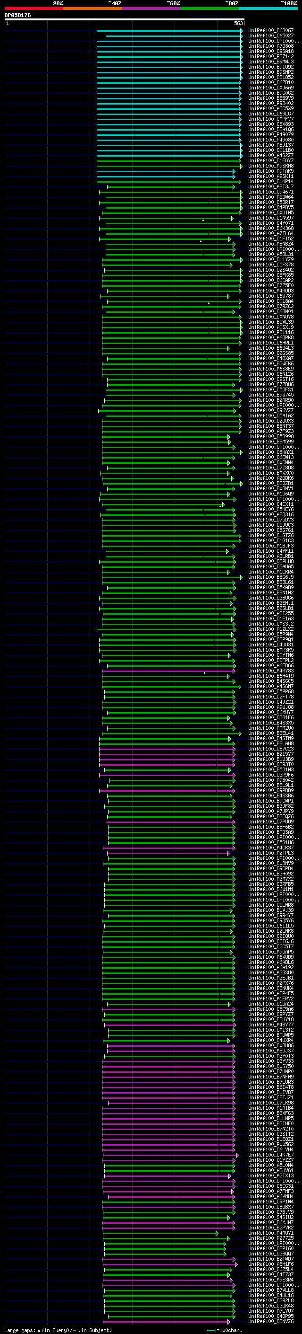Select the UniRef100_Q6LVH4 label
The width and height of the screenshot is (302, 1334).
271,1149
